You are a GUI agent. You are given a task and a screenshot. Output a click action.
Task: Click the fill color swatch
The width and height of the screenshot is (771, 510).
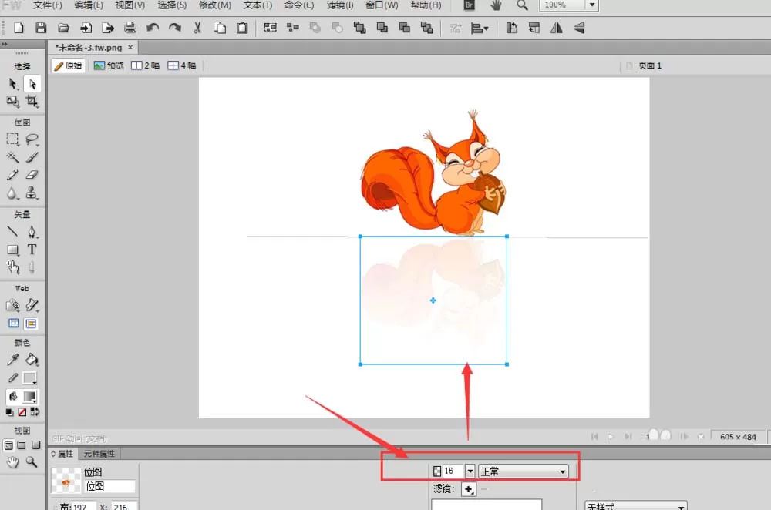(x=29, y=397)
